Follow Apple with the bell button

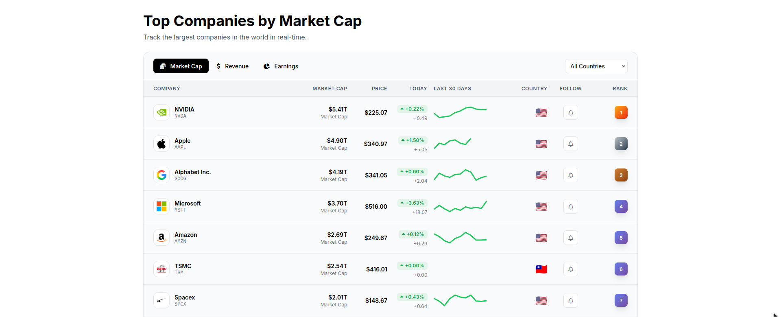tap(571, 144)
